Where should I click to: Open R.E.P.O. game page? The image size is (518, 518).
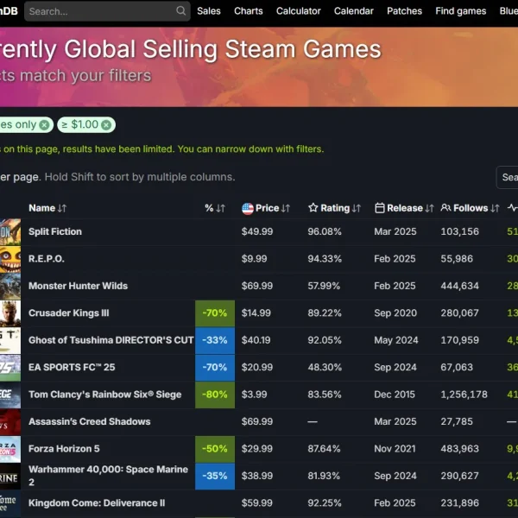47,259
